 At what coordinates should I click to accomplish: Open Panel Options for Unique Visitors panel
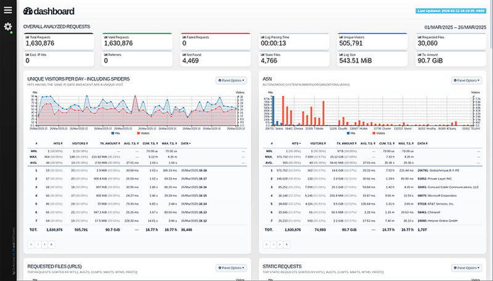tap(232, 80)
